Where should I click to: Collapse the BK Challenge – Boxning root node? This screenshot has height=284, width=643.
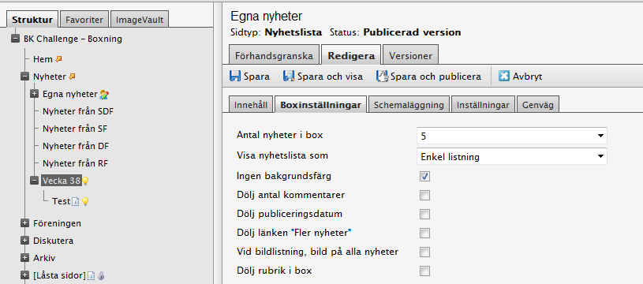click(16, 39)
